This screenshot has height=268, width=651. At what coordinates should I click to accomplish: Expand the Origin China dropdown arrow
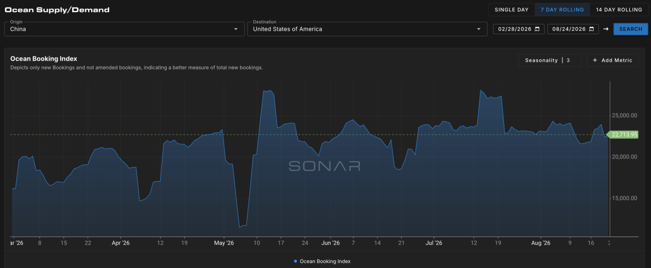point(236,29)
